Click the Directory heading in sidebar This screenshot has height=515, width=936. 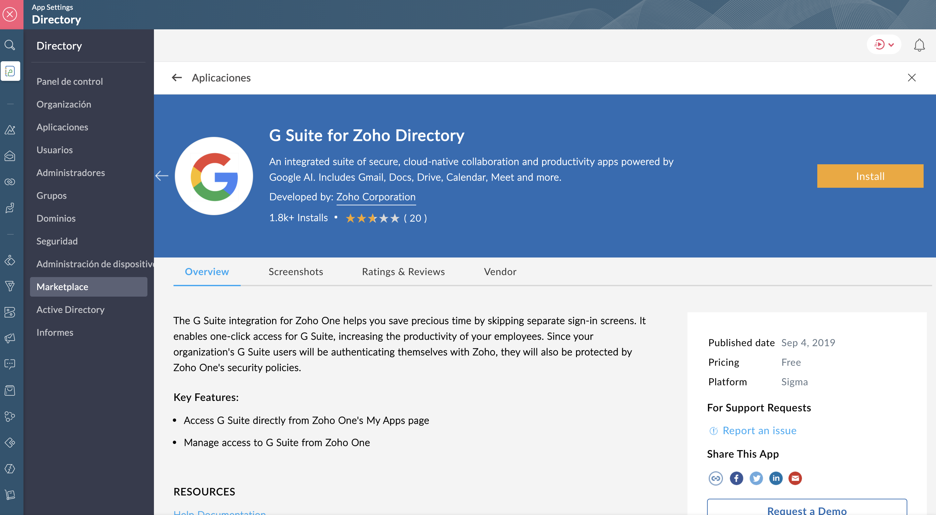tap(59, 46)
